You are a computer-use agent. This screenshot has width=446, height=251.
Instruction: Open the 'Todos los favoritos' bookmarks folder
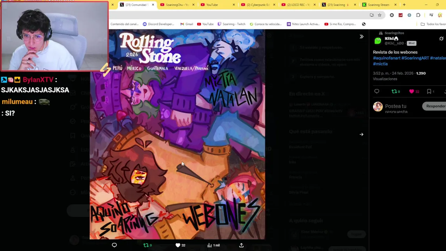[433, 24]
